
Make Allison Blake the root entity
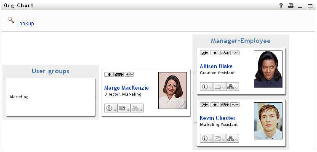point(205,53)
